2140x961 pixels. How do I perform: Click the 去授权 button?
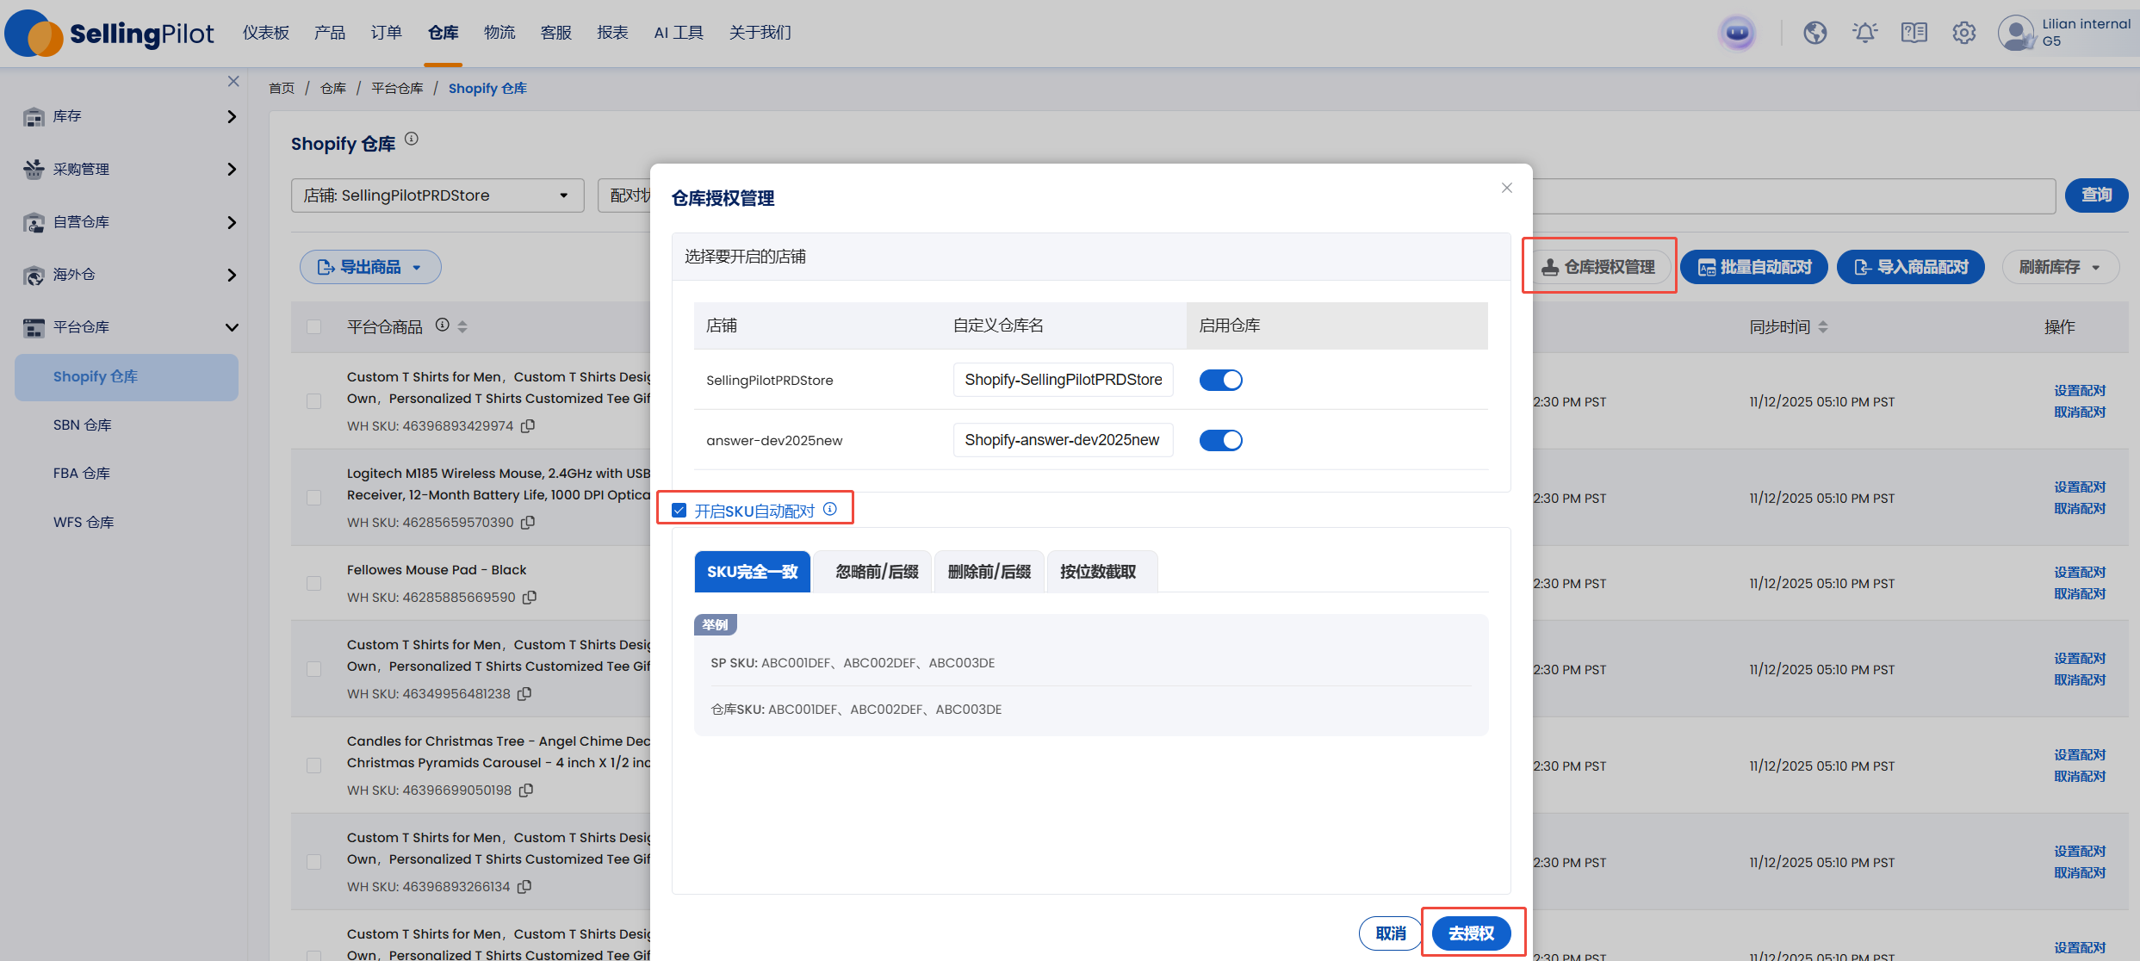point(1471,933)
